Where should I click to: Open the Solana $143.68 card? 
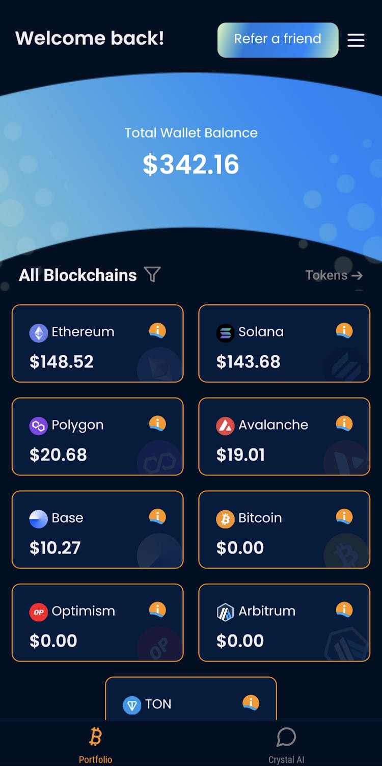(284, 344)
